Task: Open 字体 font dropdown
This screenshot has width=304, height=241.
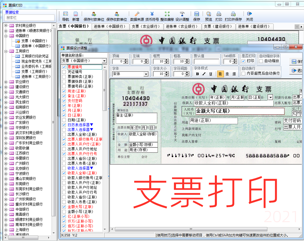Action: (146, 74)
